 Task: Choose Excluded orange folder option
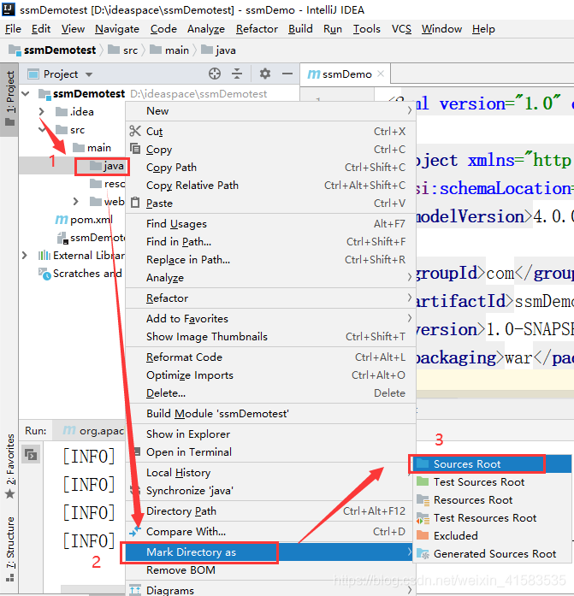[455, 536]
